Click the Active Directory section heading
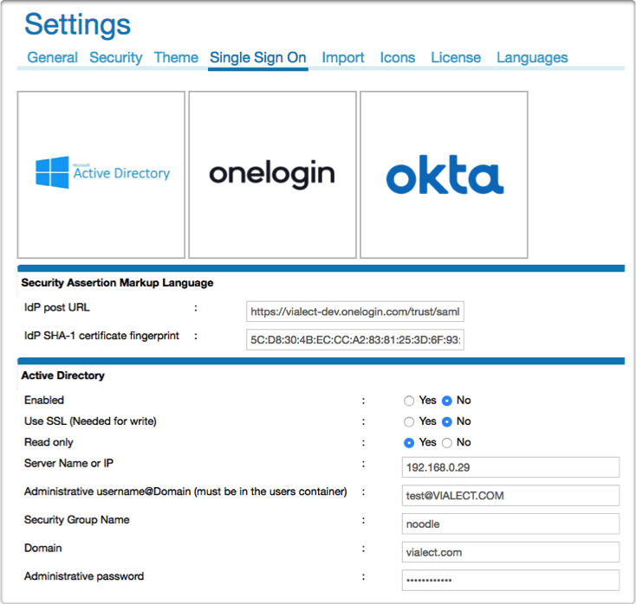636x604 pixels. [x=63, y=376]
